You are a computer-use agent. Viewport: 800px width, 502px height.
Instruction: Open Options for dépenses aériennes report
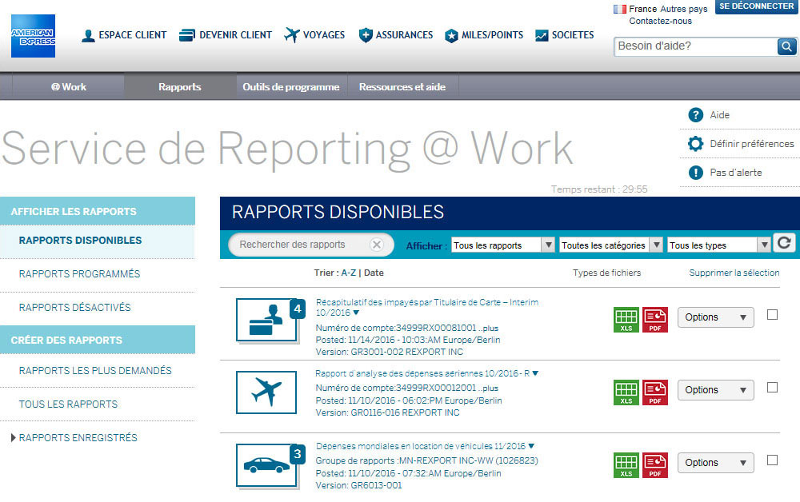[715, 390]
